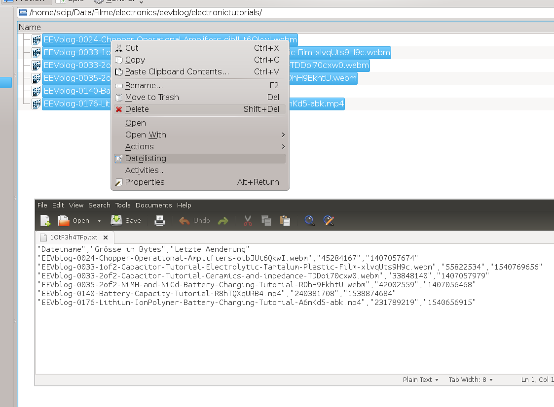
Task: Run the Dateilisting context menu entry
Action: [200, 159]
